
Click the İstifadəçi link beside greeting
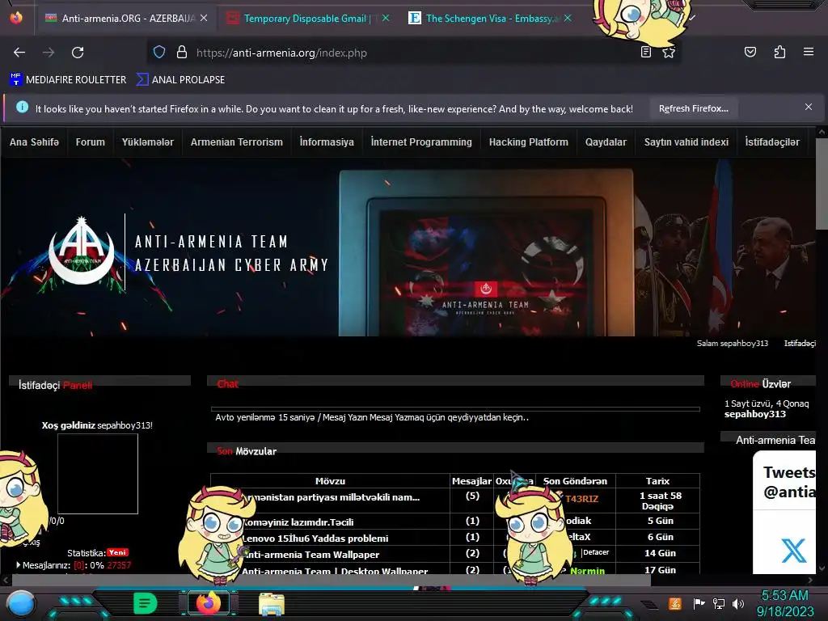pyautogui.click(x=800, y=343)
